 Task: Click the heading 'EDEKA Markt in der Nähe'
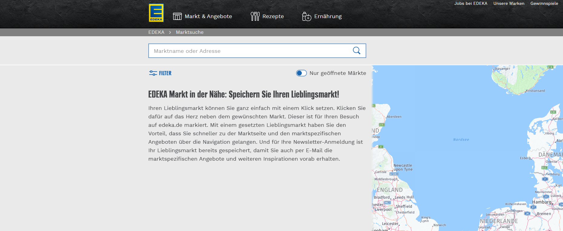coord(244,94)
